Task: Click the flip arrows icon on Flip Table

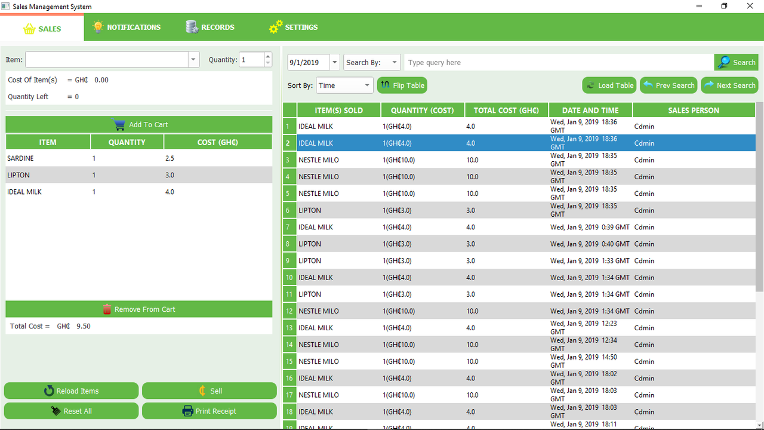Action: 385,85
